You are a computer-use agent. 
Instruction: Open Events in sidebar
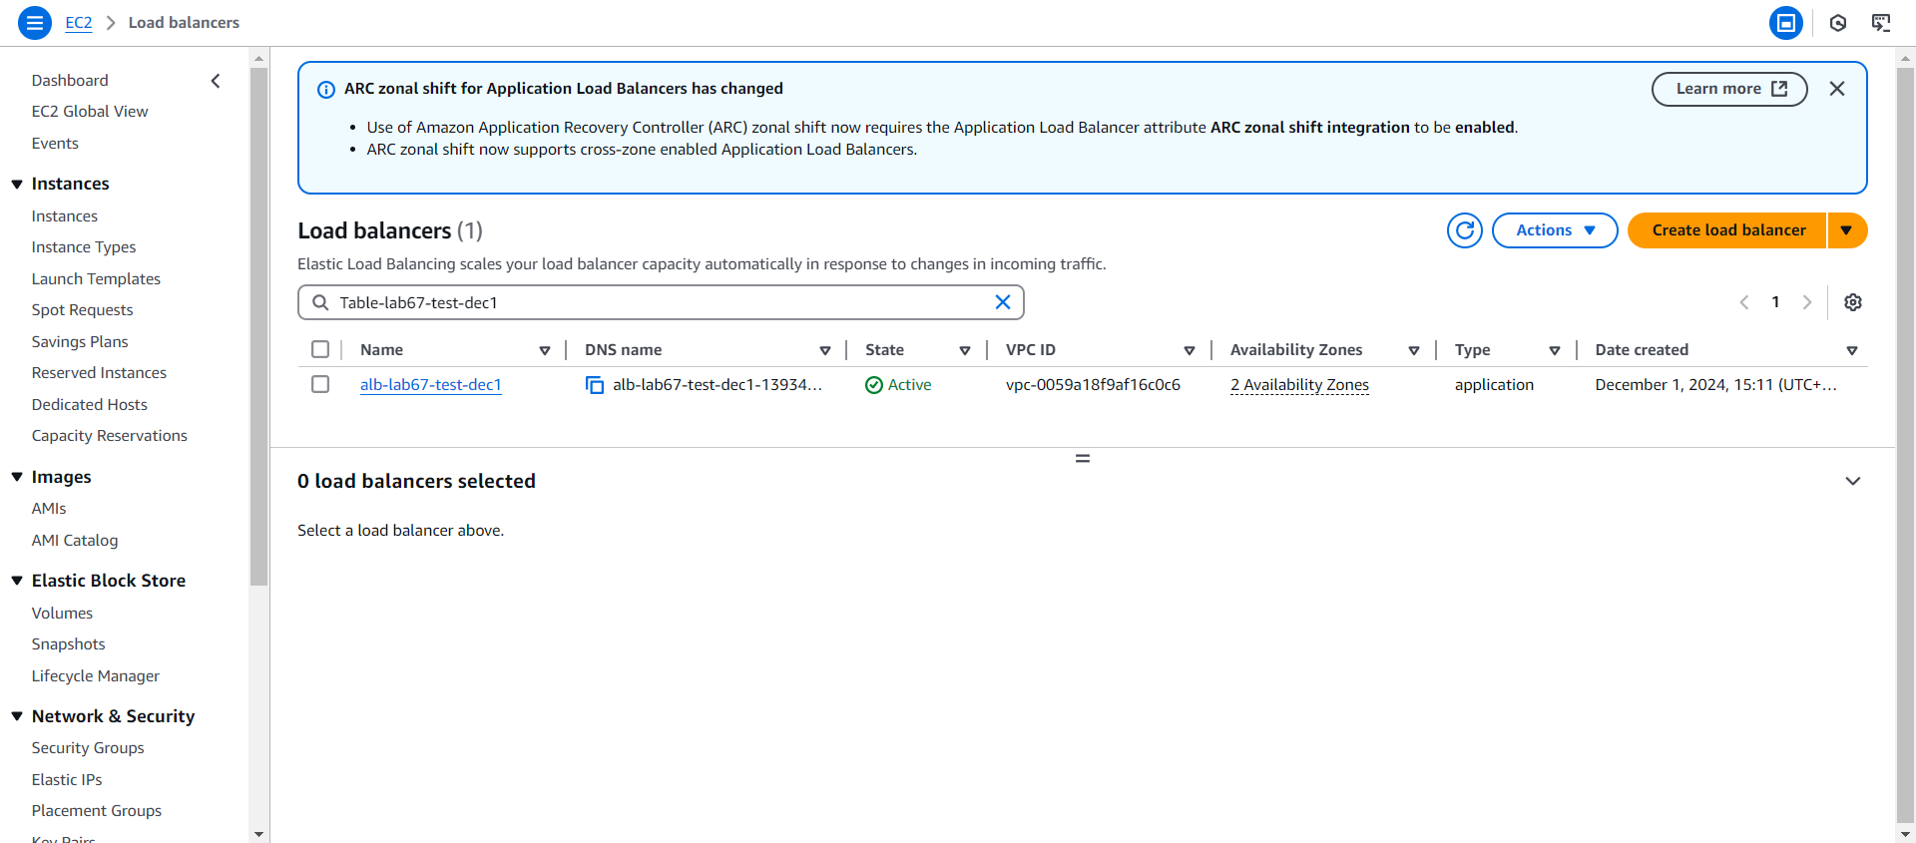point(55,144)
